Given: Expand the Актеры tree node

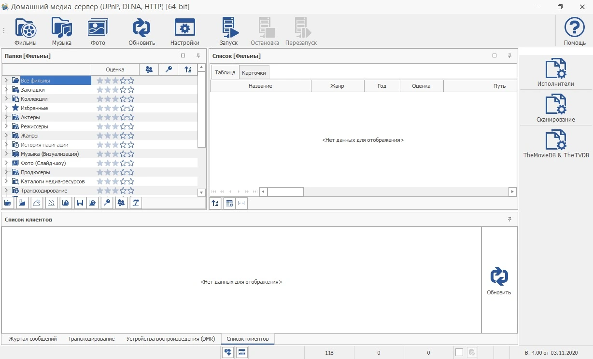Looking at the screenshot, I should (x=6, y=117).
